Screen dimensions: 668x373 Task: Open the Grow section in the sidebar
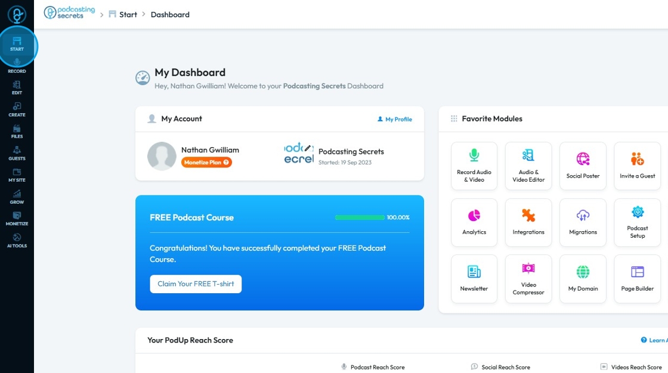[x=17, y=198]
